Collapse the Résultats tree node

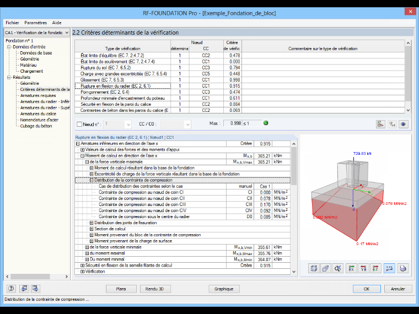pos(9,78)
